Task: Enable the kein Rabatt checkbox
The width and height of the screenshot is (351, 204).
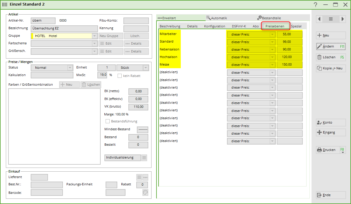Action: pos(120,76)
